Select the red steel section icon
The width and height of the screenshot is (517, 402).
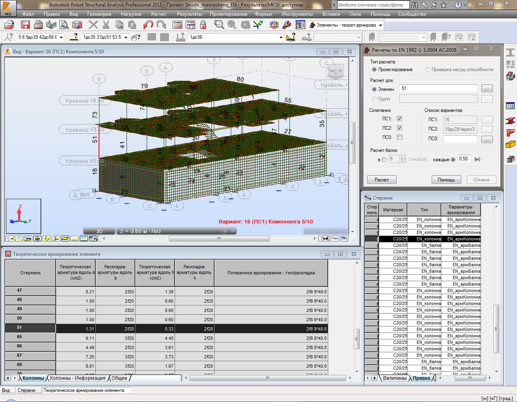pyautogui.click(x=510, y=120)
